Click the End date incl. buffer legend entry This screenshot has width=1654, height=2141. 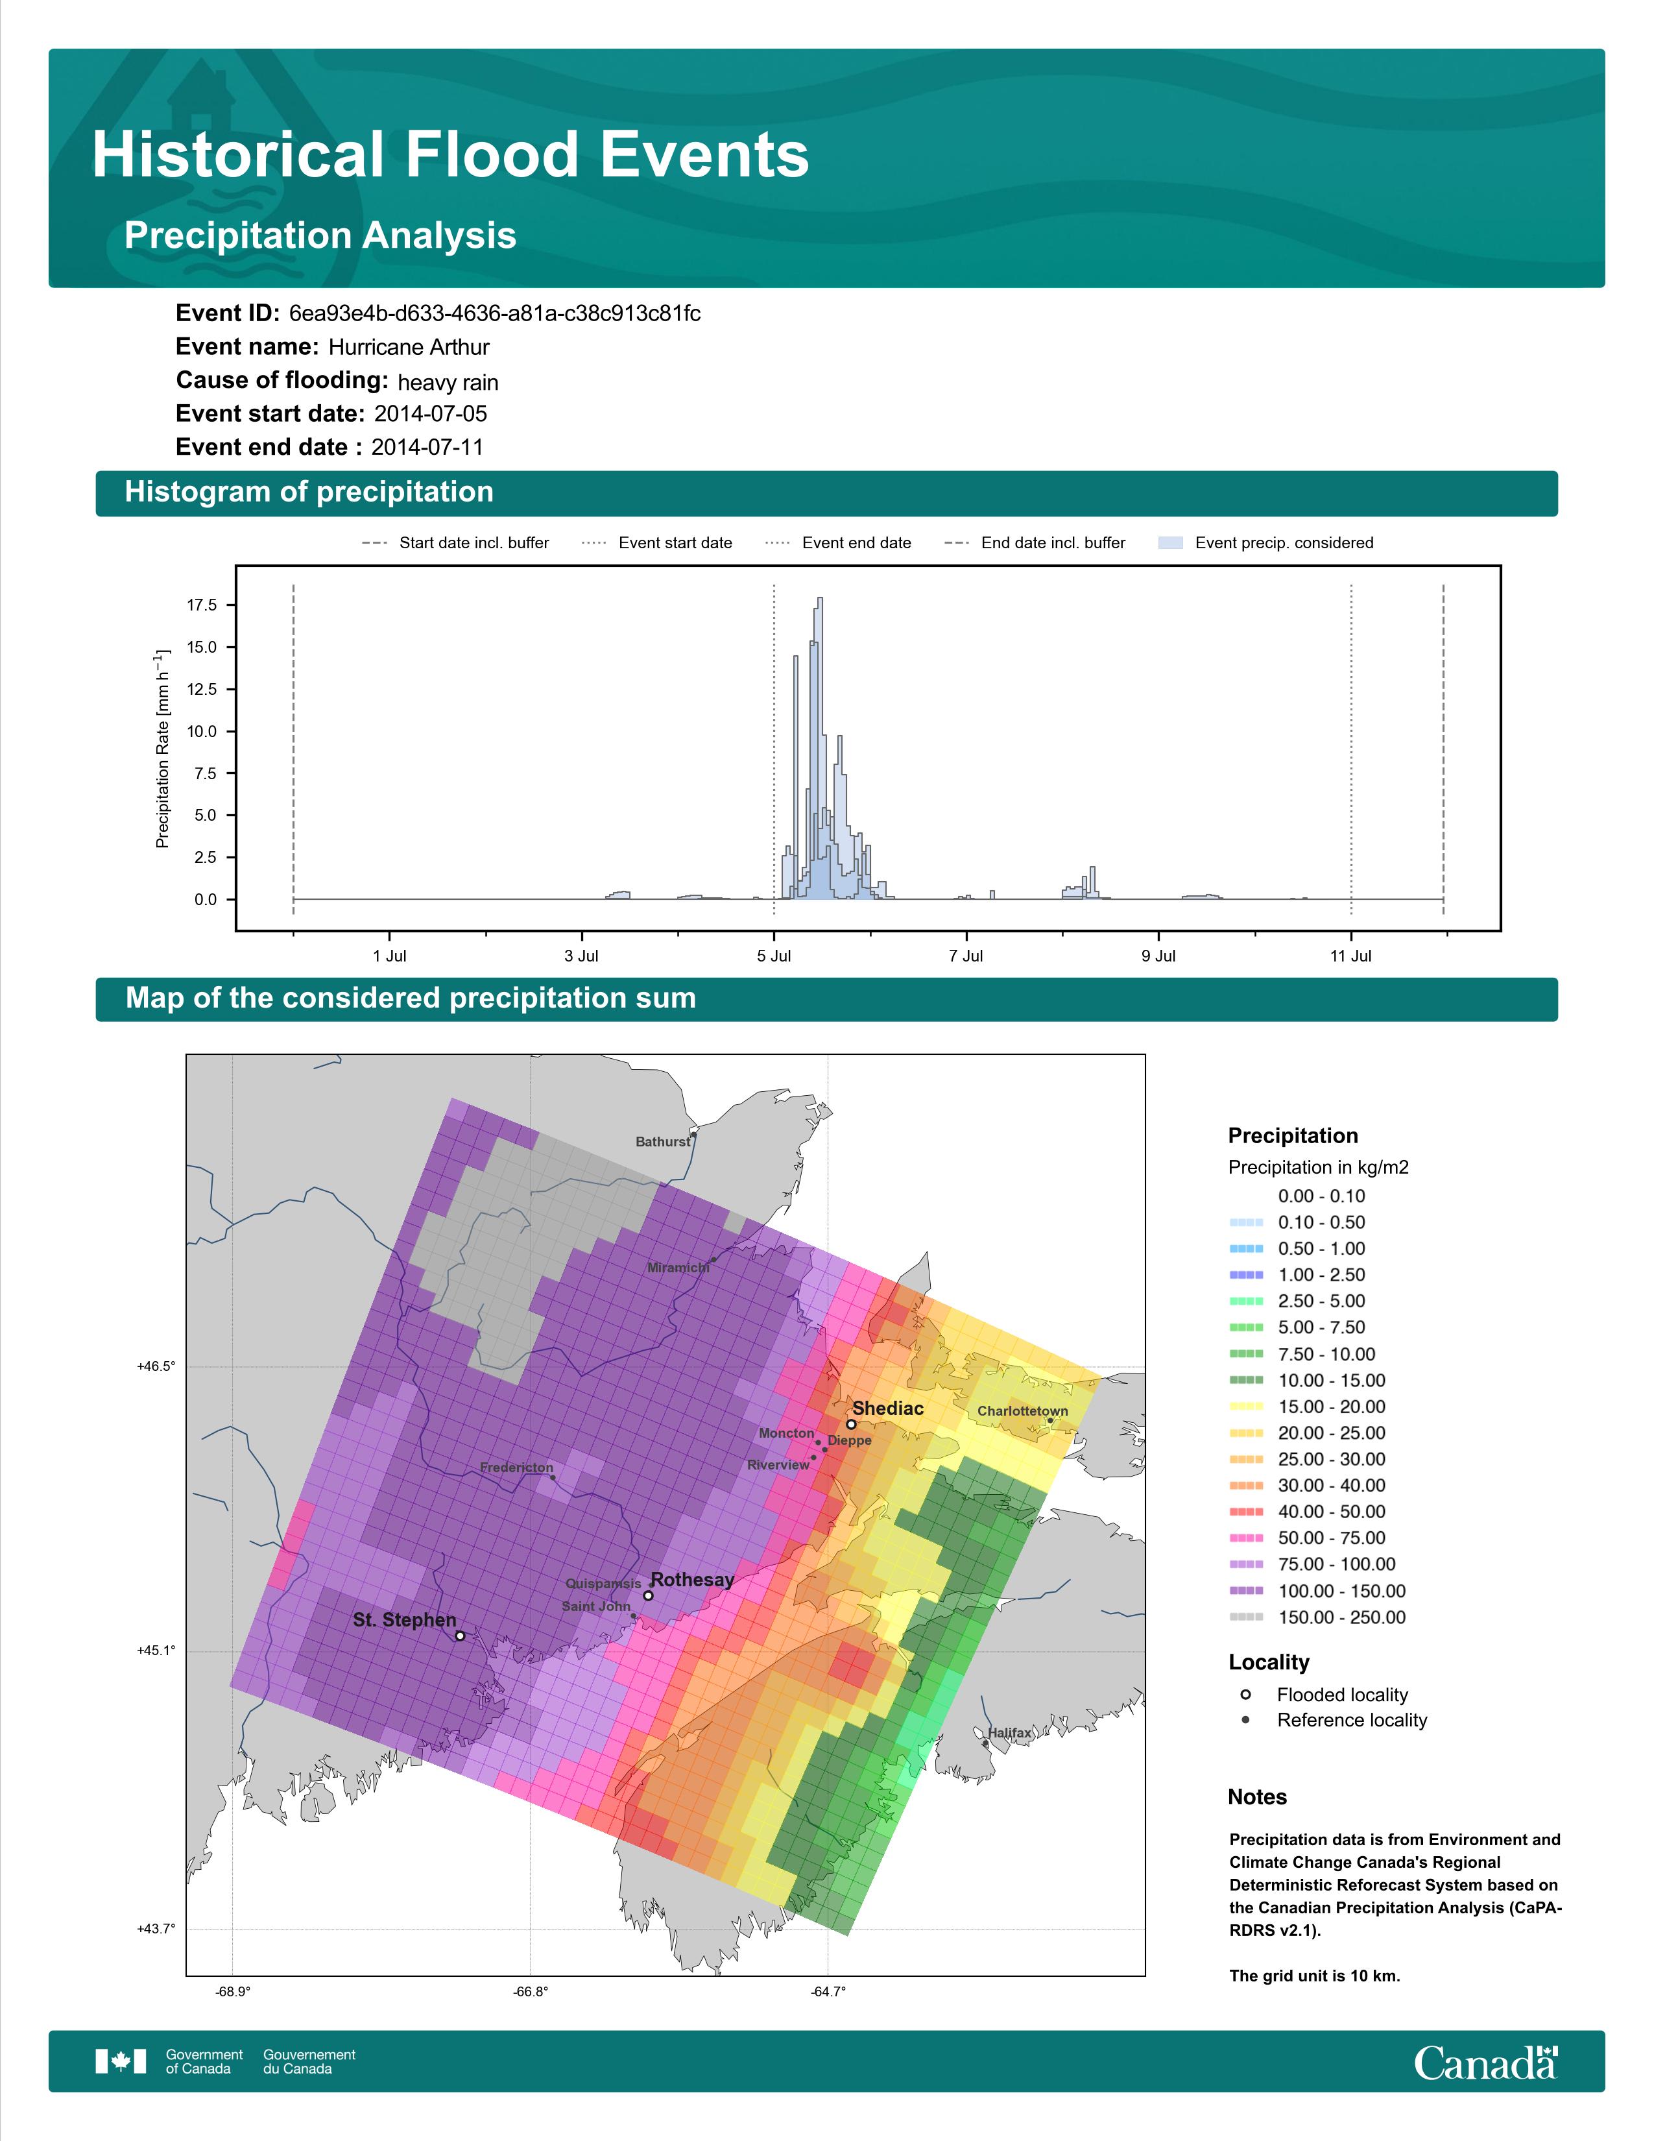(1035, 543)
